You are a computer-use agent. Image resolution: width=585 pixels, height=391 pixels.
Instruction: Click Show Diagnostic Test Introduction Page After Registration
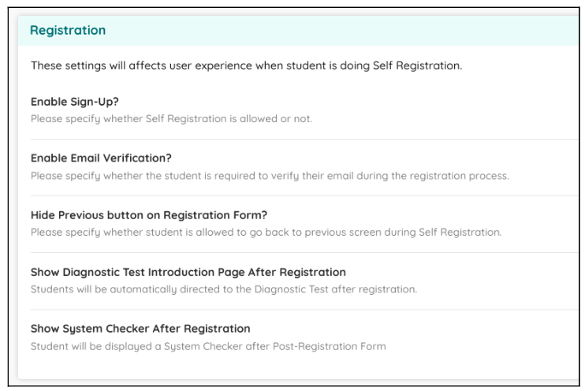188,272
